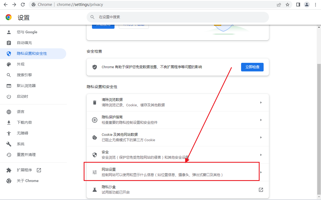Bookmark this page with the star icon

[x=287, y=5]
